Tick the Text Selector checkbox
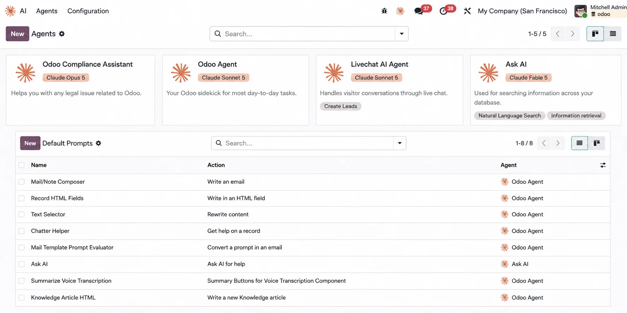The width and height of the screenshot is (627, 313). 22,215
